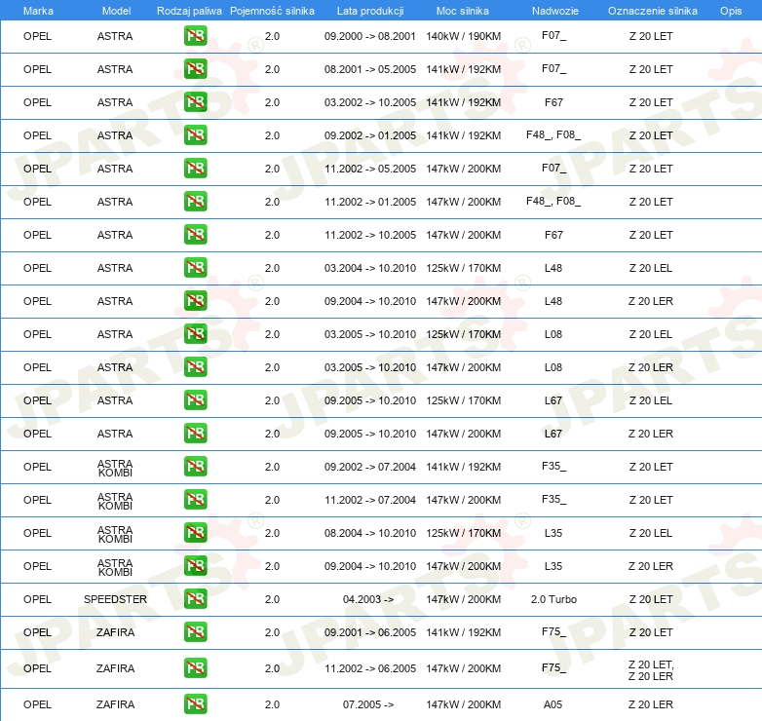
Task: Click the F75_ body cell in the 141kW Zafira row
Action: point(554,631)
